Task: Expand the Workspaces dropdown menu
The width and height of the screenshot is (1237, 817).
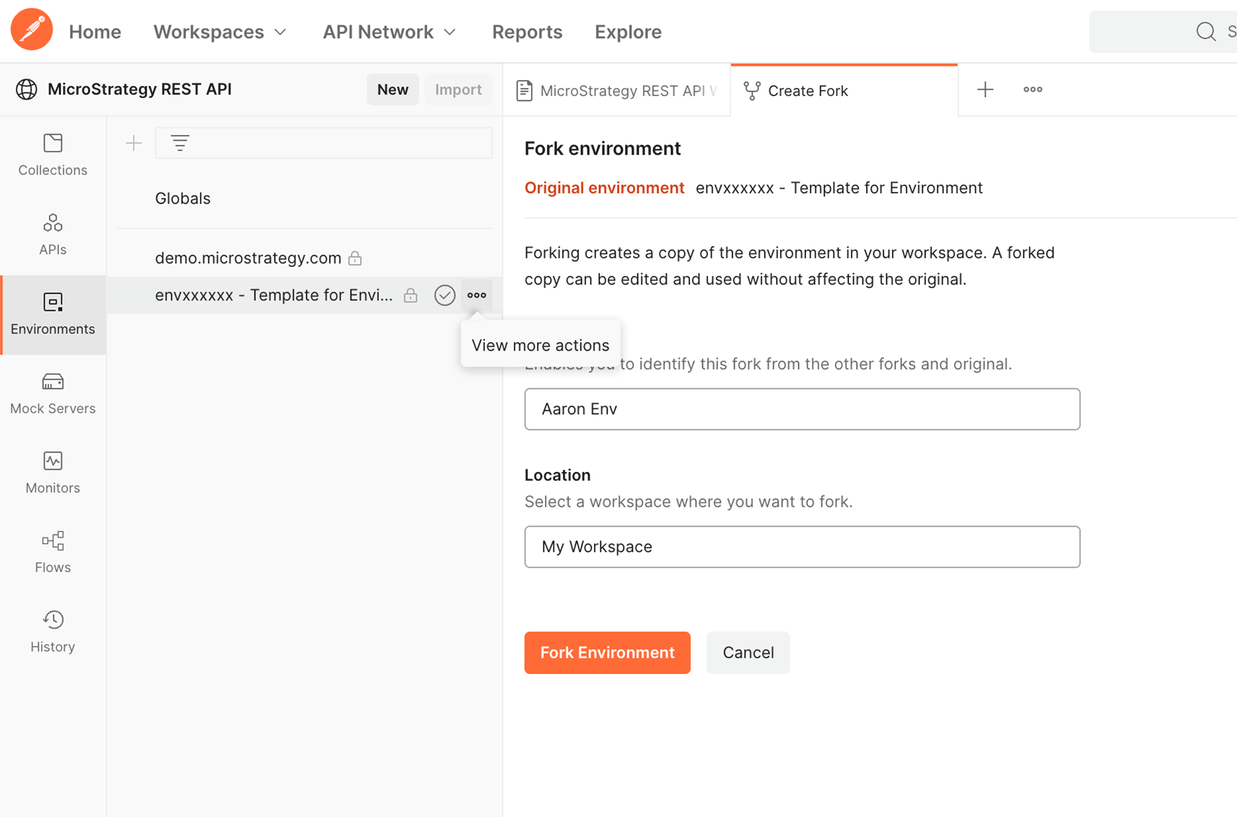Action: 220,32
